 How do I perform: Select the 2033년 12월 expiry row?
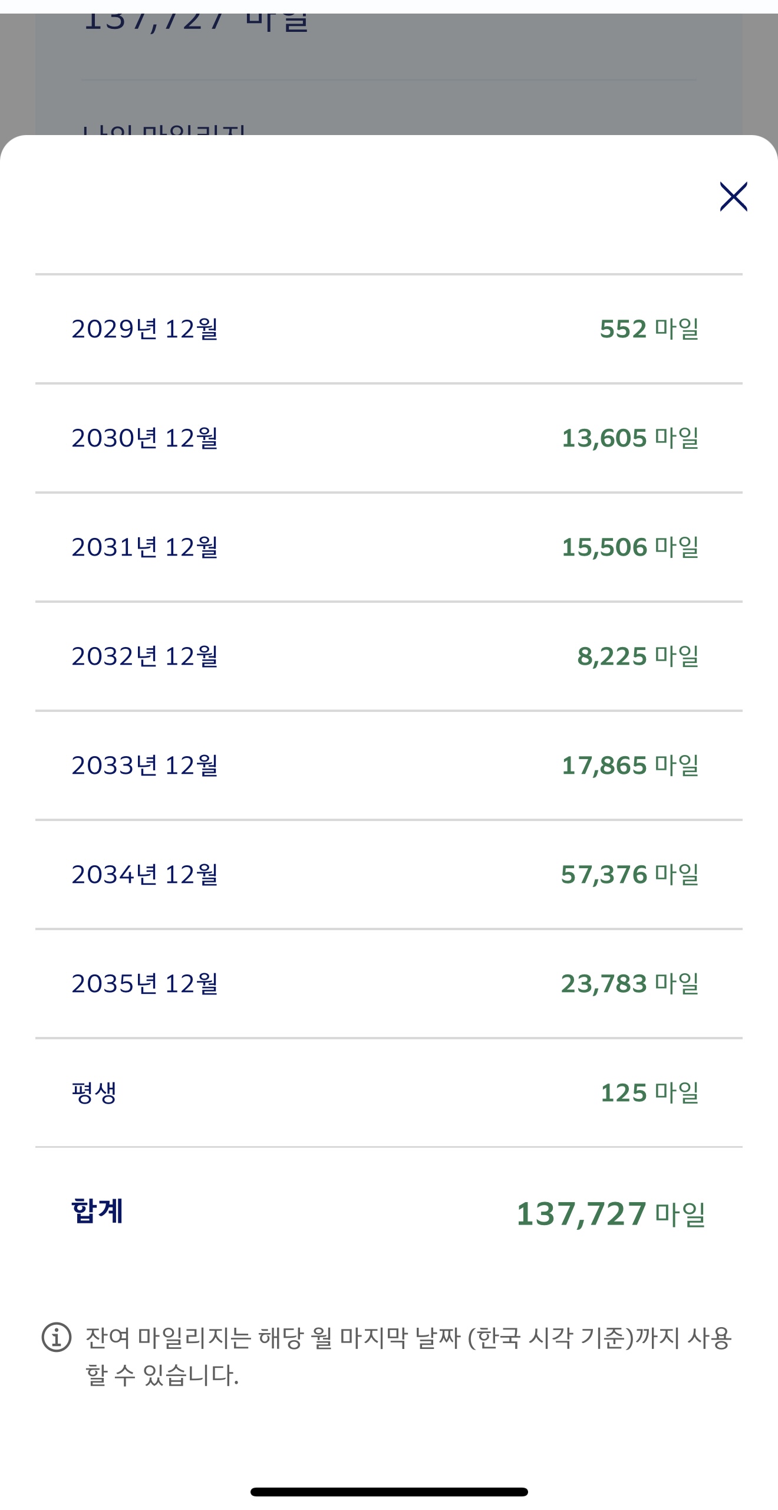tap(145, 766)
